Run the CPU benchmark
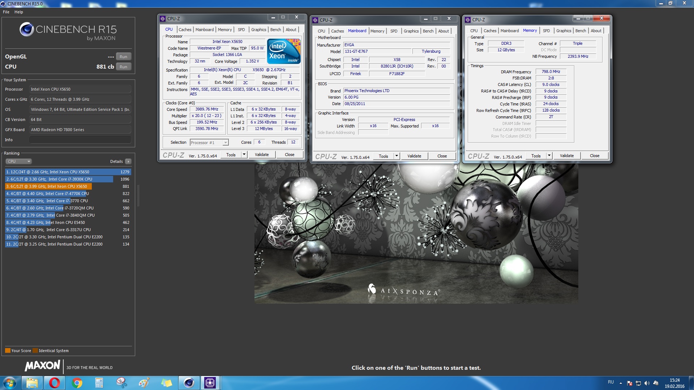 (x=123, y=67)
